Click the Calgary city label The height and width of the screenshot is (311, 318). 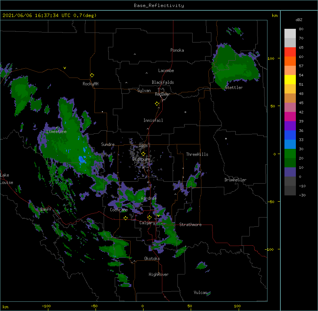[x=147, y=223]
